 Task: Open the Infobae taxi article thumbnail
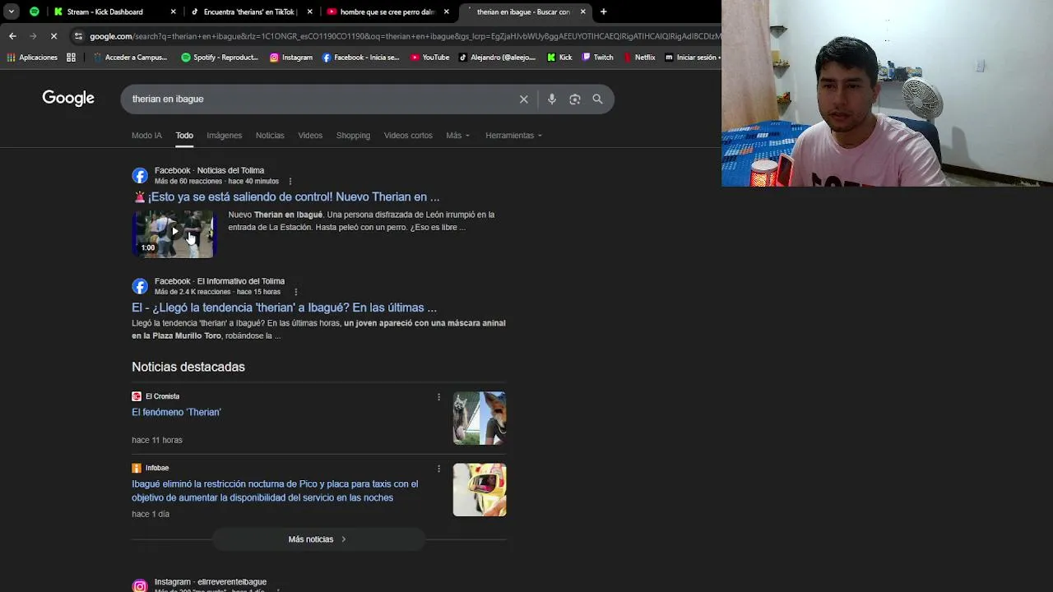480,490
